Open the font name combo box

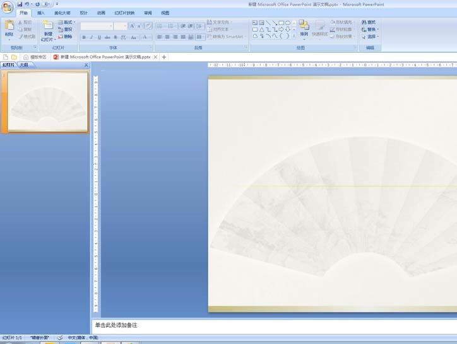(x=97, y=26)
